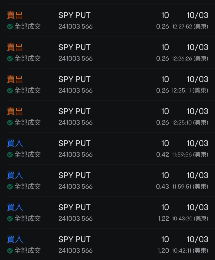Click the 10:42:11 (美東) timestamp
Viewport: 215px width, 260px height.
coord(190,251)
